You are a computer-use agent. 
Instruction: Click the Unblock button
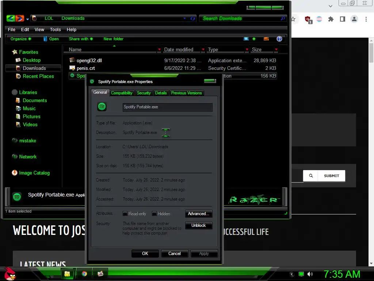point(198,225)
